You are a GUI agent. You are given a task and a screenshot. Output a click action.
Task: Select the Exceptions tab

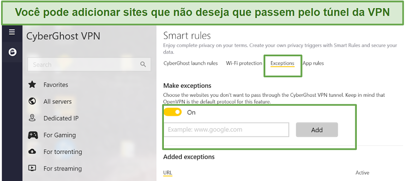(x=282, y=64)
